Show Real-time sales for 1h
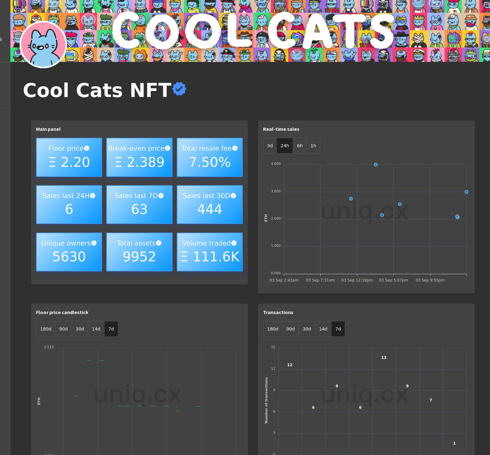 coord(313,146)
